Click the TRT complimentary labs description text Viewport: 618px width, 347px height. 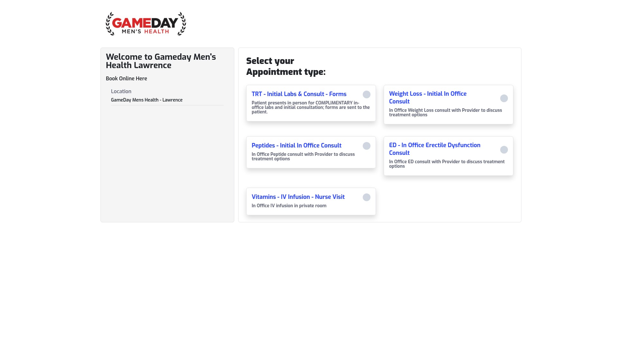tap(311, 107)
